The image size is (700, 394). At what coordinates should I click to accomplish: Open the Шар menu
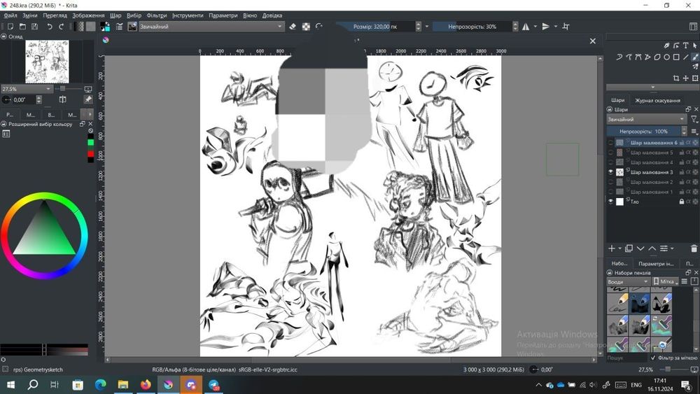click(115, 15)
